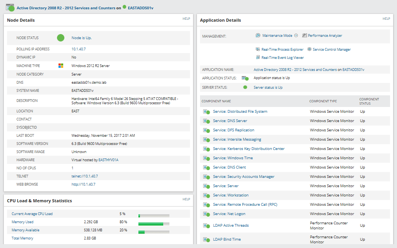Open Help for Application Details panel
The width and height of the screenshot is (397, 248).
(386, 19)
